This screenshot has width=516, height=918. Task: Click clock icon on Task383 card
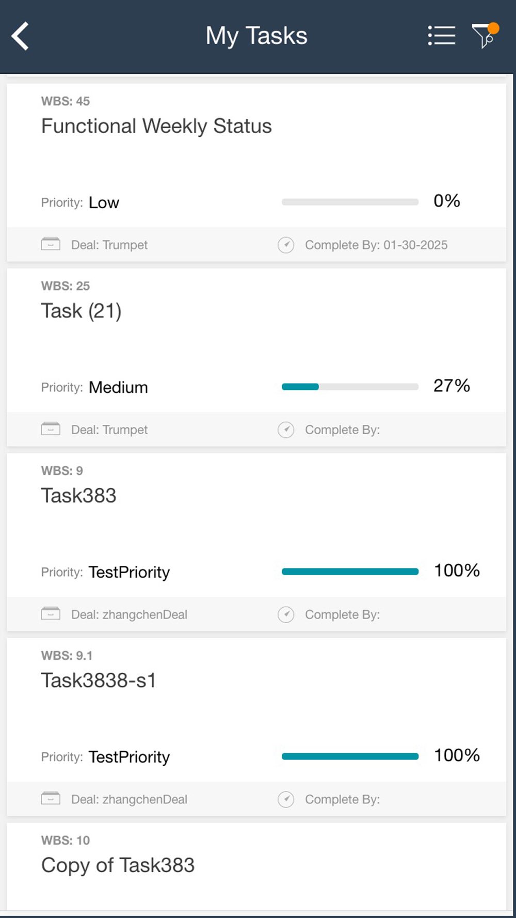[286, 614]
